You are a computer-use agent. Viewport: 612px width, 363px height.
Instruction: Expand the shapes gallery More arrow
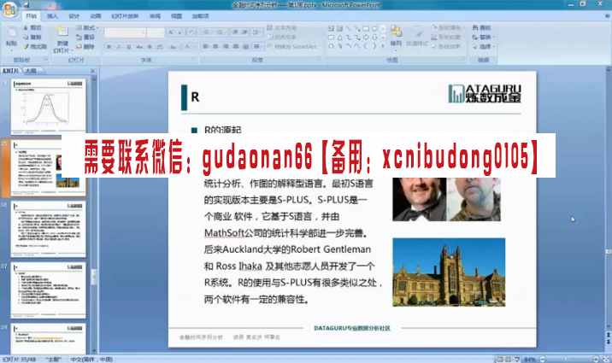coord(383,46)
